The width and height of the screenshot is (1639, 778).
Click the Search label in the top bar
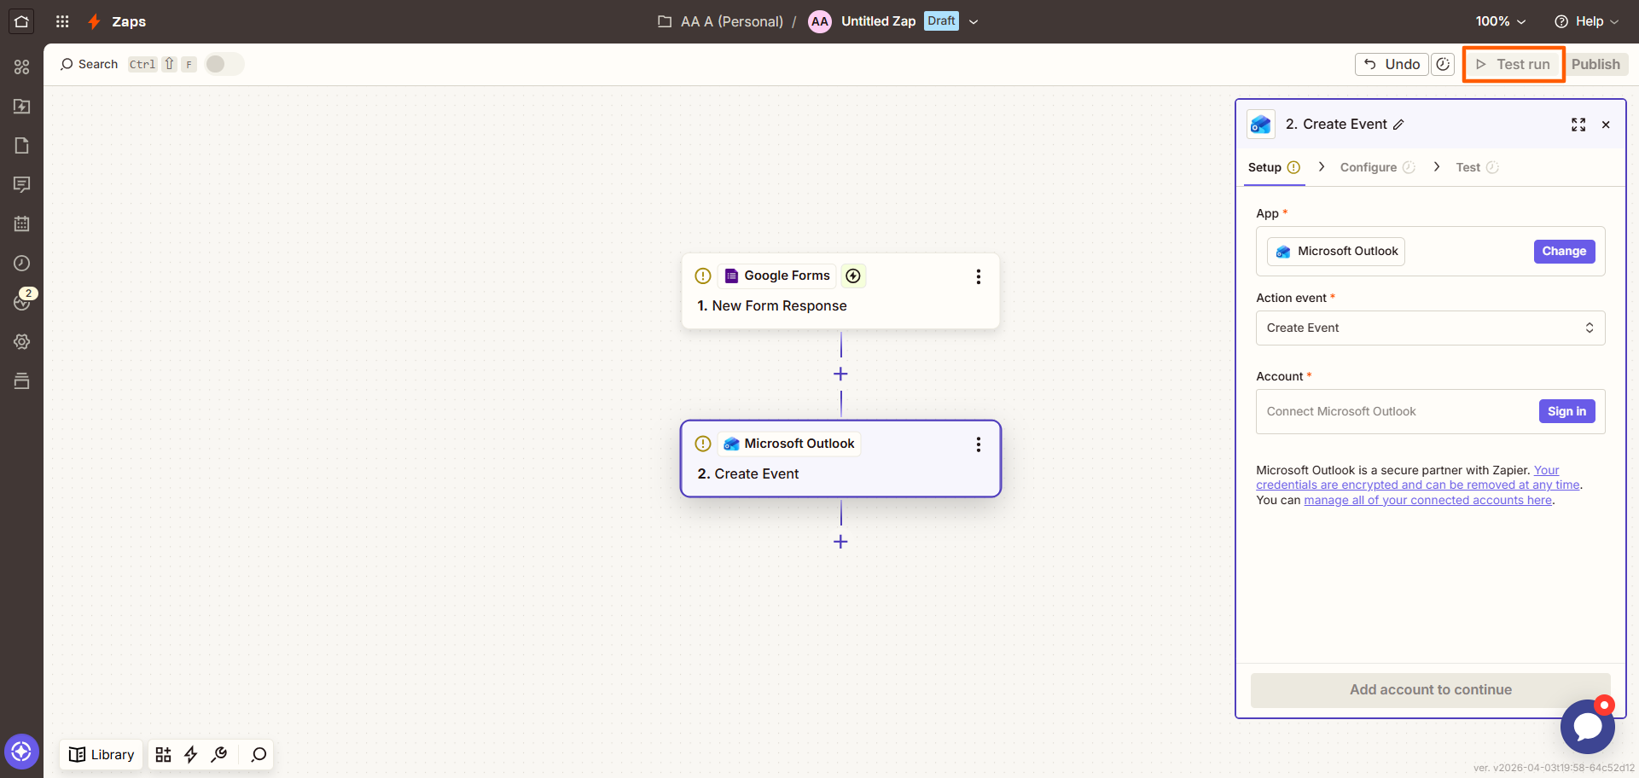click(98, 64)
